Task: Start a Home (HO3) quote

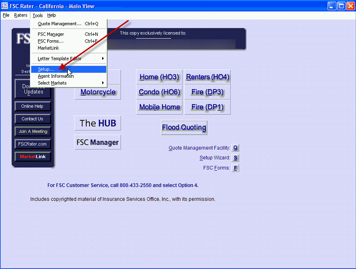Action: [x=159, y=77]
